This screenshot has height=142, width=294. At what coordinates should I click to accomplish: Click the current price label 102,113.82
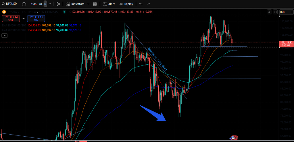pyautogui.click(x=286, y=42)
